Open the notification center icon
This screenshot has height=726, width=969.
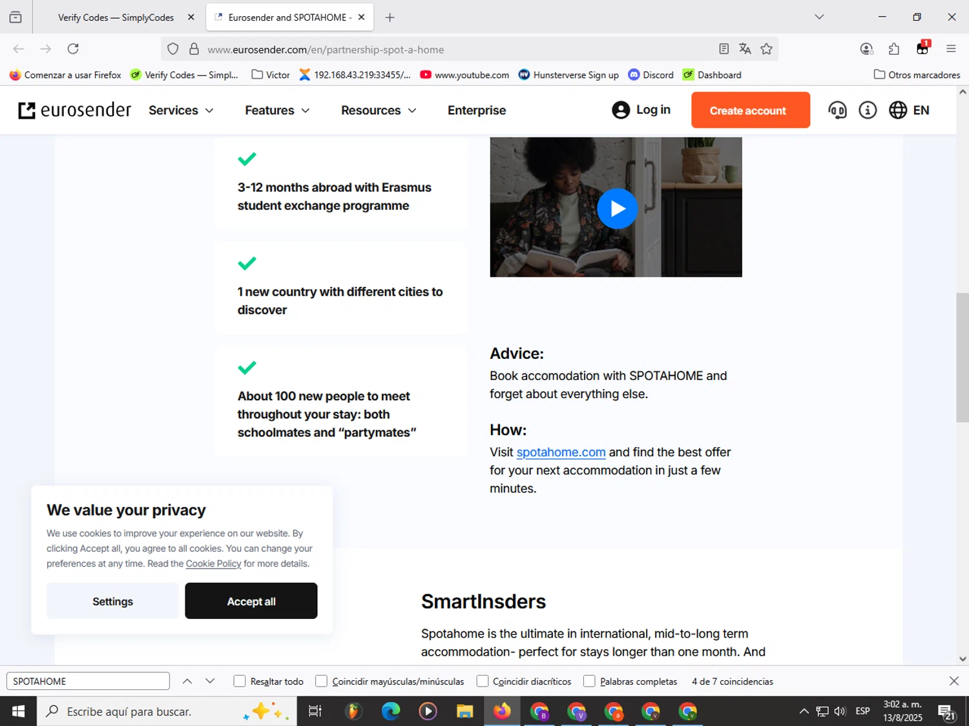coord(947,712)
